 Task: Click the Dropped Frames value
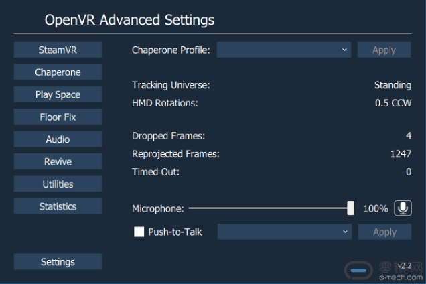point(408,136)
